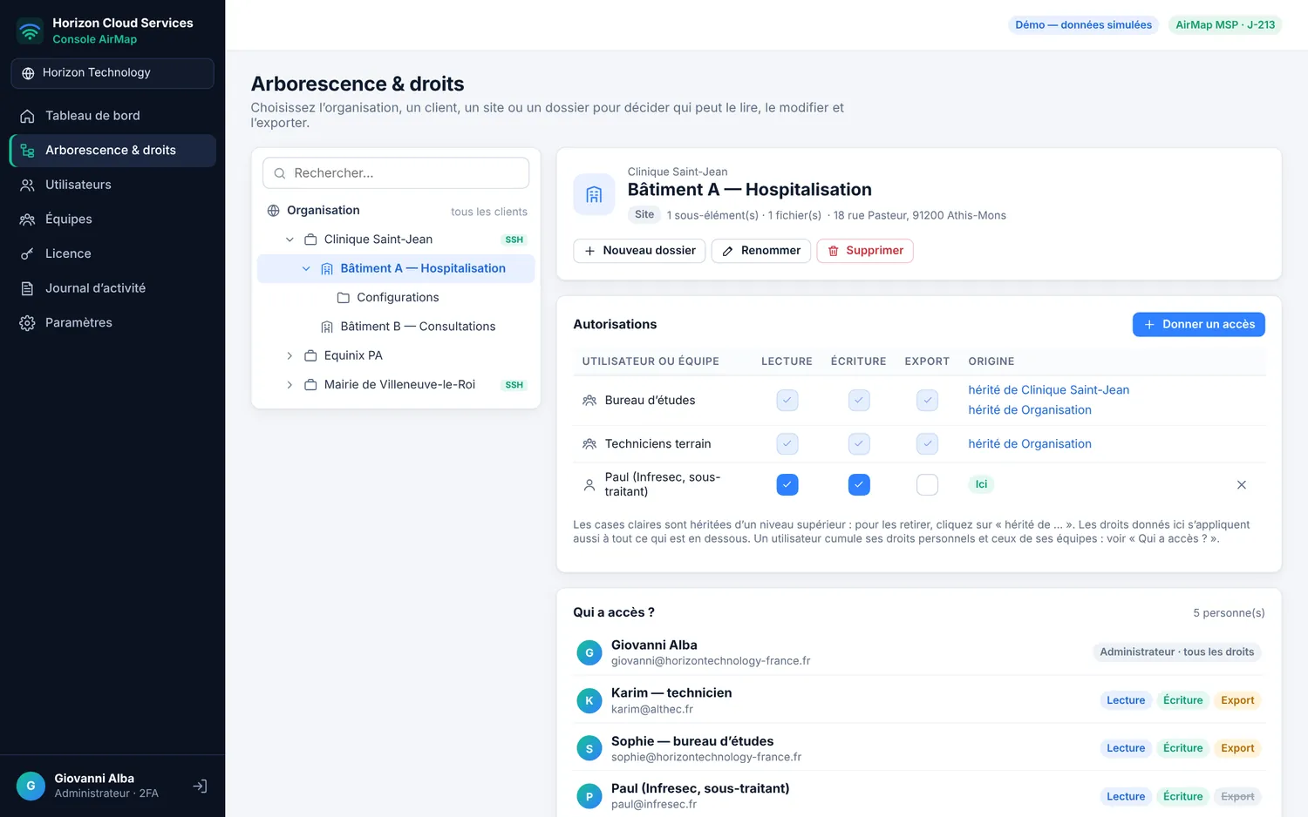
Task: Follow Techniciens terrain hérité de Organisation link
Action: tap(1030, 443)
